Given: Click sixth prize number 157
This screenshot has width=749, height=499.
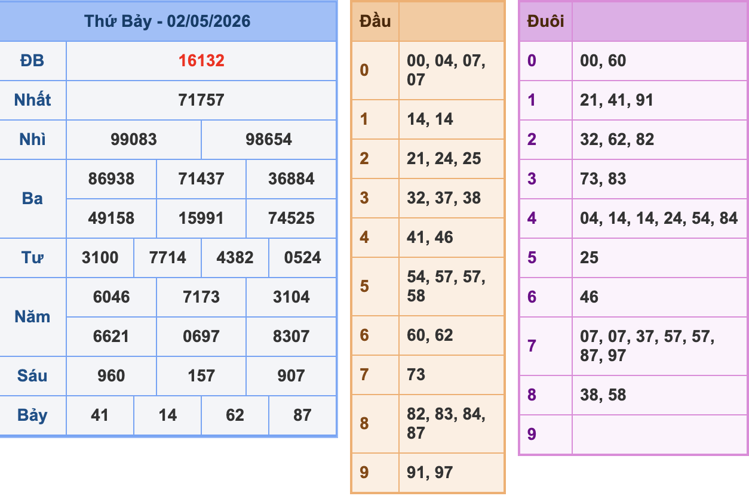Looking at the screenshot, I should (x=201, y=376).
